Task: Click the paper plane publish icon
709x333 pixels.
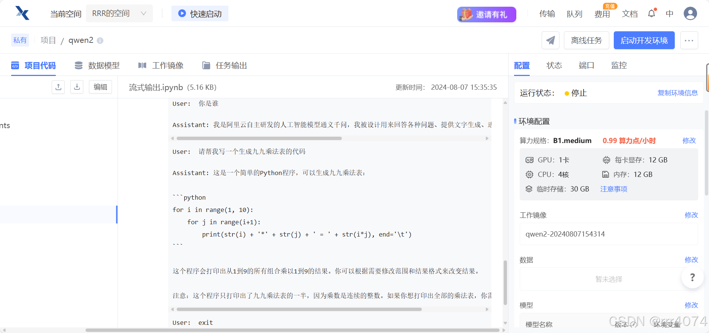Action: 551,40
